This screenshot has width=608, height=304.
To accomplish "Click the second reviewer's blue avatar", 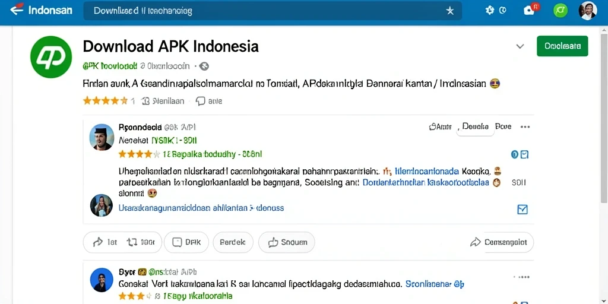I will click(102, 280).
